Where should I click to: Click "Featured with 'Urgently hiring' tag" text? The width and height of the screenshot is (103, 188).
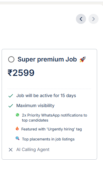(x=51, y=129)
